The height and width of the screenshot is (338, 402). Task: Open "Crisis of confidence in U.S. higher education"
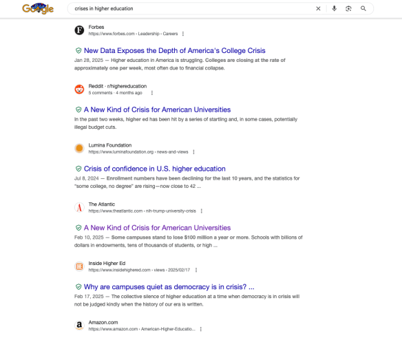[155, 169]
